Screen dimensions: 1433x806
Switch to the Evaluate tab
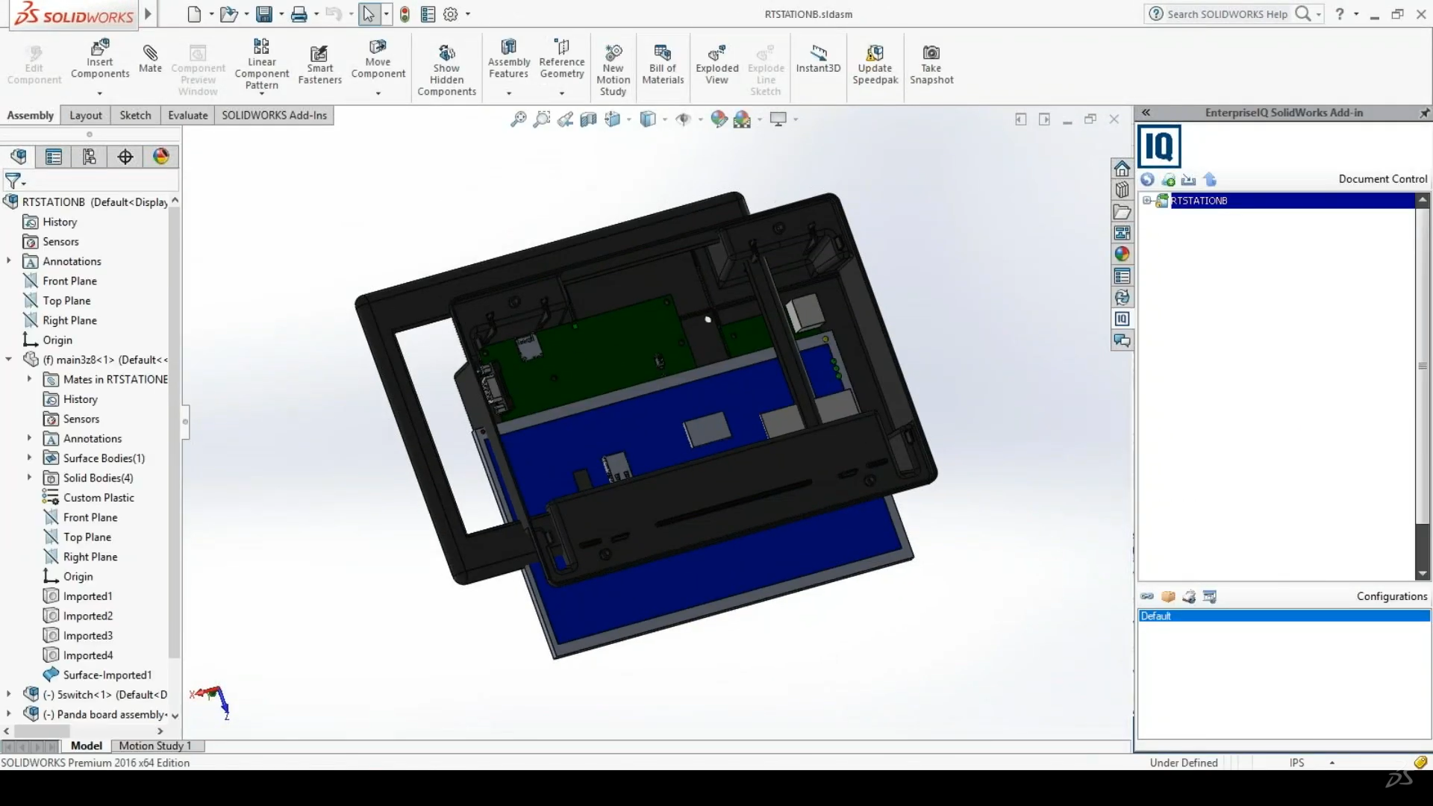point(188,116)
